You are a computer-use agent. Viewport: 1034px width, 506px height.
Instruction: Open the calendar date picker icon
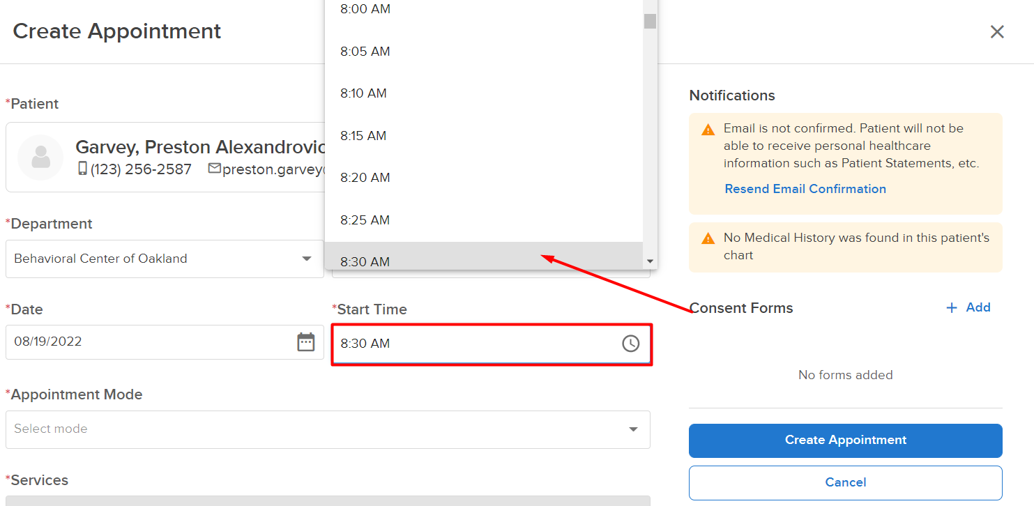click(x=306, y=342)
